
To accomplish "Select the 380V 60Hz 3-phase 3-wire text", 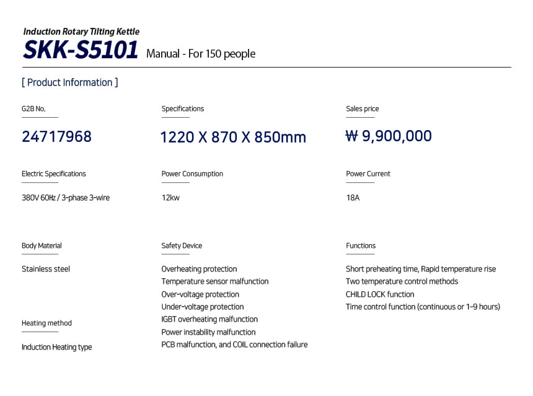I will pyautogui.click(x=66, y=198).
